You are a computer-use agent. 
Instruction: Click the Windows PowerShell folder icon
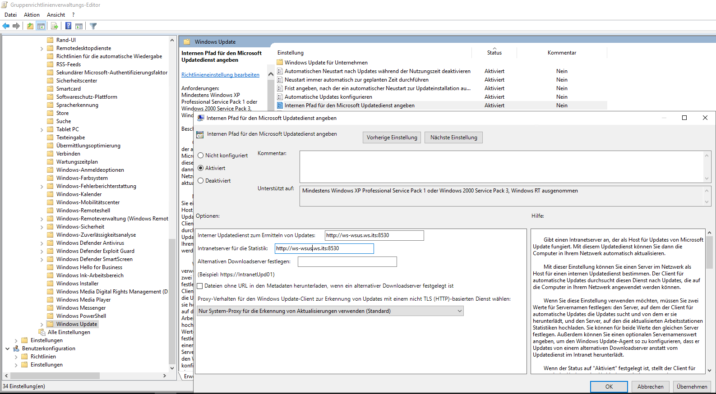[51, 316]
